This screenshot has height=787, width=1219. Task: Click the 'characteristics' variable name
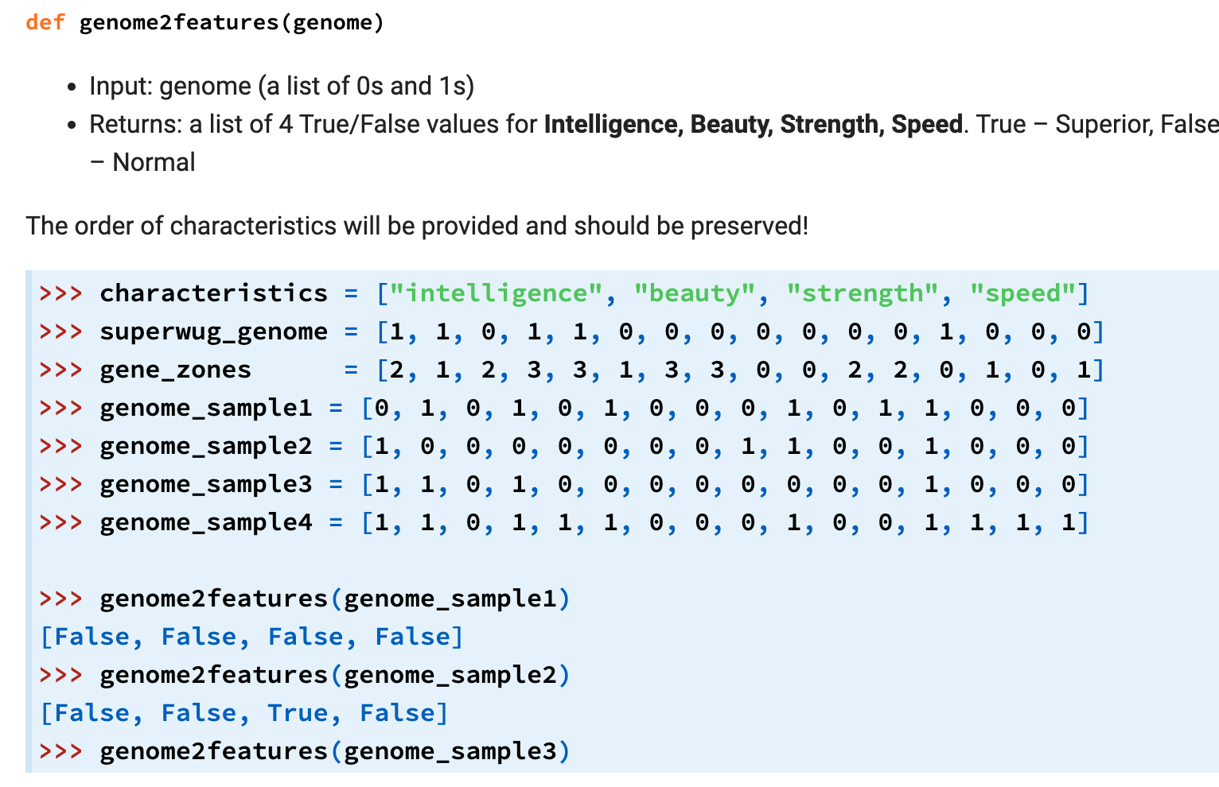point(213,293)
